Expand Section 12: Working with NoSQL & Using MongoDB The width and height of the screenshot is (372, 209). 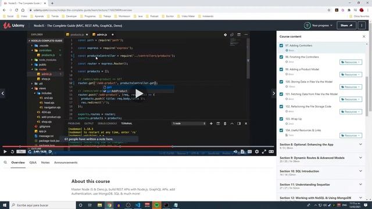(321, 198)
